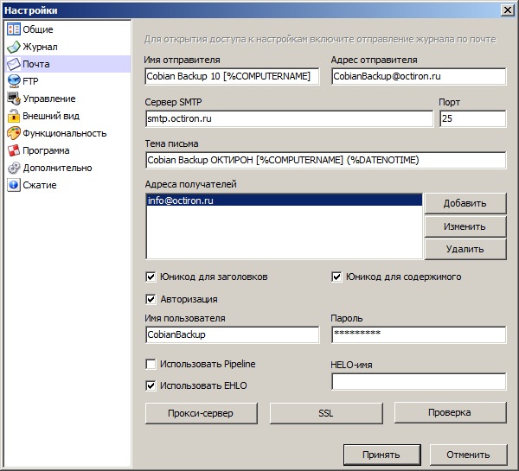Disable the Авторизация checkbox
The image size is (519, 471).
point(151,299)
